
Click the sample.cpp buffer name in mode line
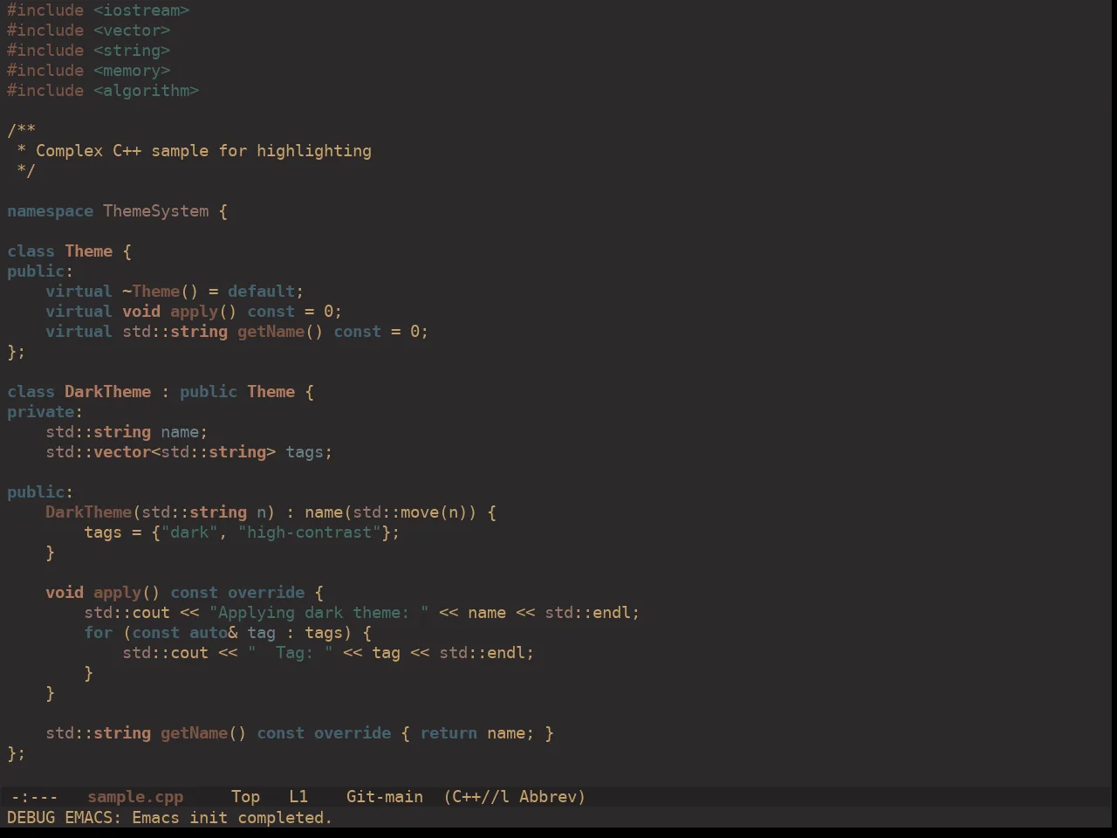[135, 796]
